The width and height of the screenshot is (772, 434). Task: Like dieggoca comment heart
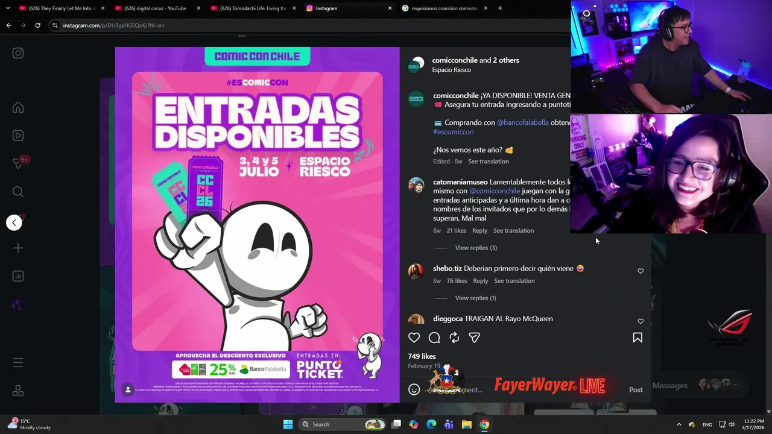coord(641,321)
